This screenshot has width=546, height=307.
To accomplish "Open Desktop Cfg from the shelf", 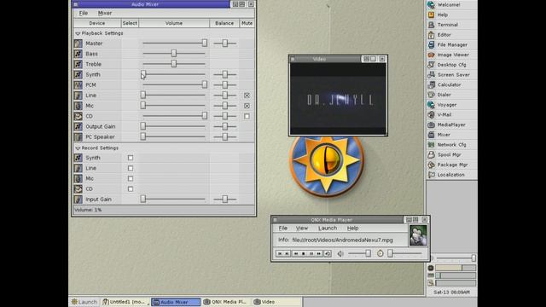I will coord(451,65).
